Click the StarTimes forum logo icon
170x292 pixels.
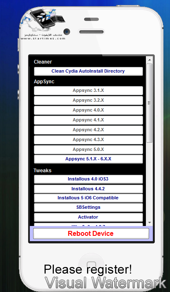pyautogui.click(x=42, y=23)
